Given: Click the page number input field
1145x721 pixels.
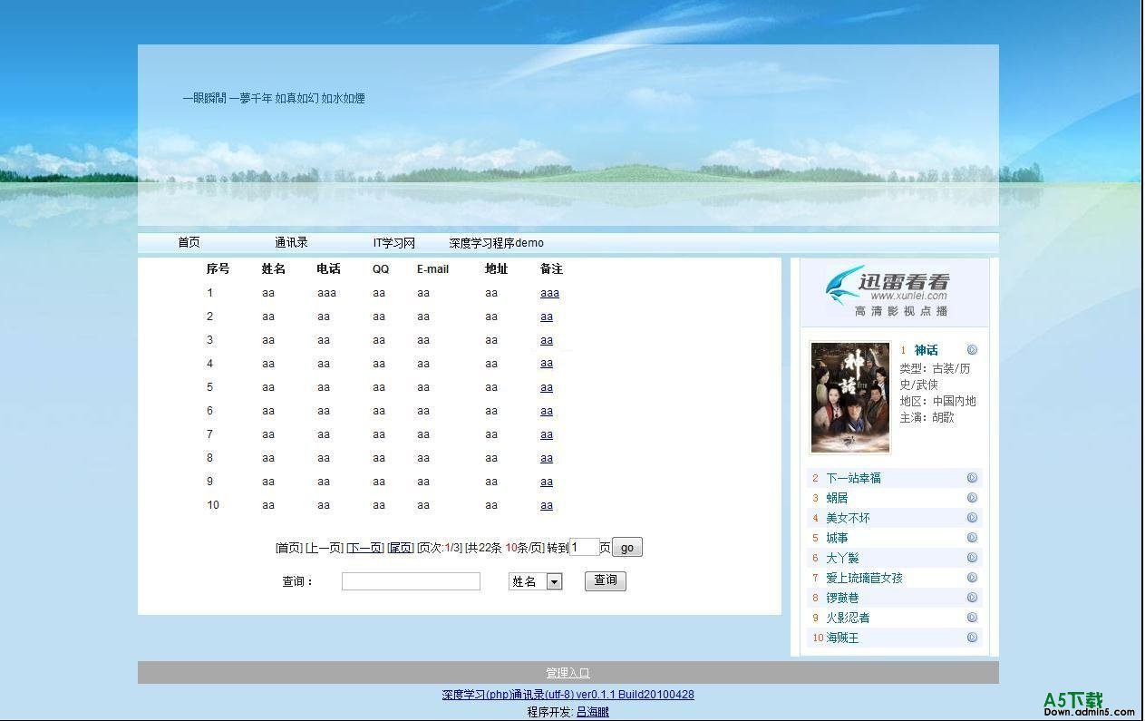Looking at the screenshot, I should click(x=585, y=547).
